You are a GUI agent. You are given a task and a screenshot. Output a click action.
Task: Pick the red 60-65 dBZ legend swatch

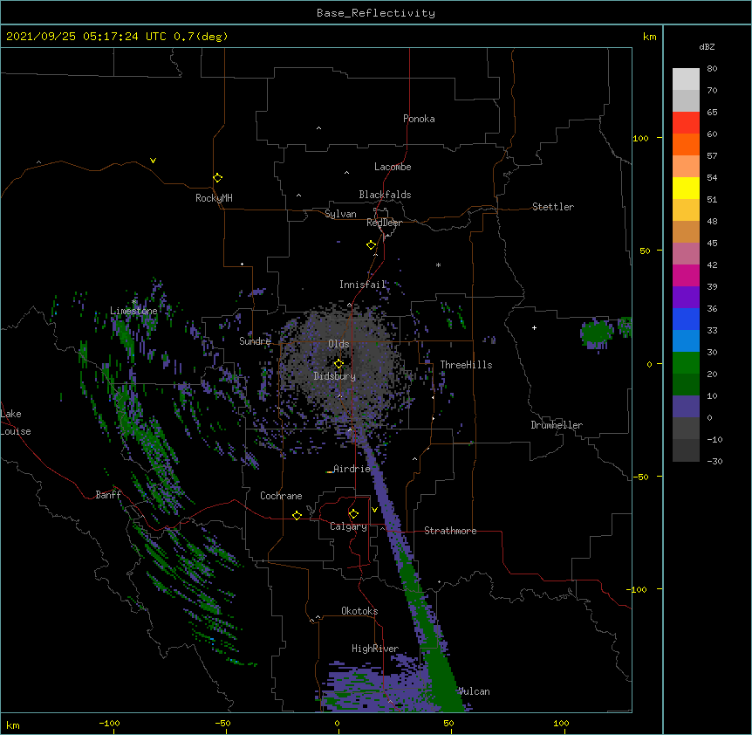(x=686, y=123)
